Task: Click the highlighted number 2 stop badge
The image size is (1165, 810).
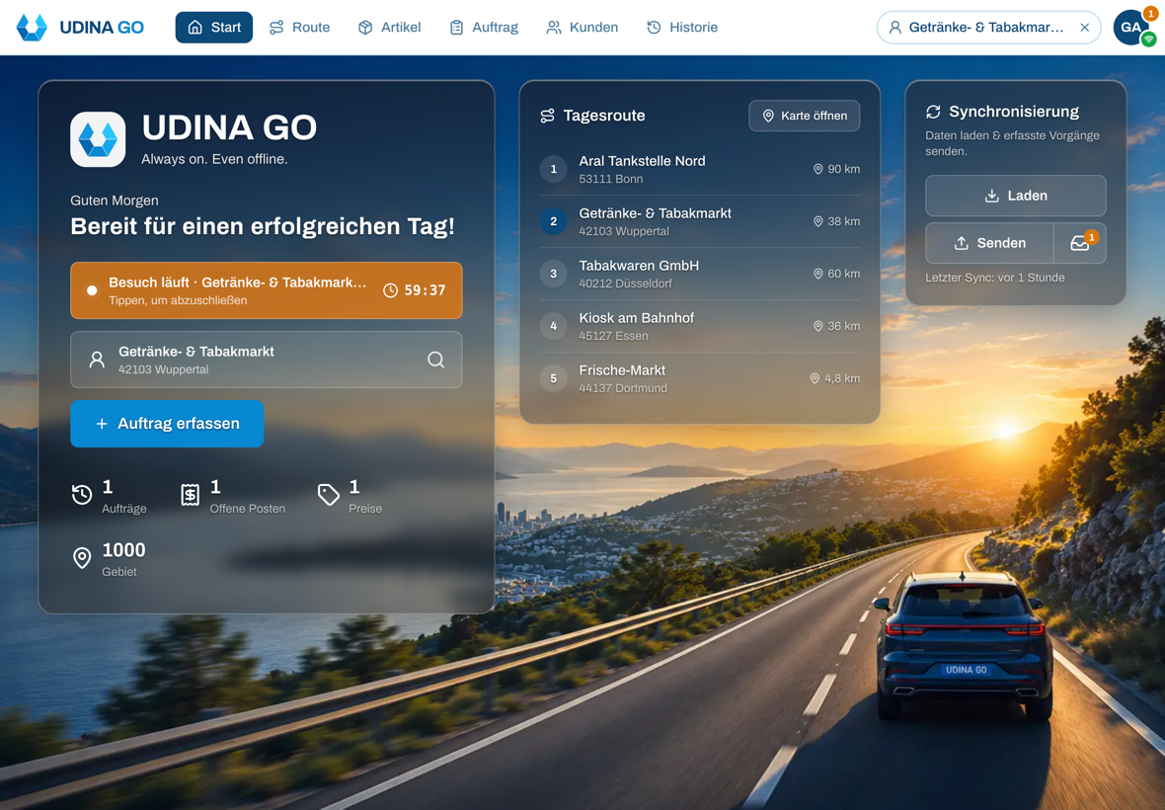Action: [554, 221]
